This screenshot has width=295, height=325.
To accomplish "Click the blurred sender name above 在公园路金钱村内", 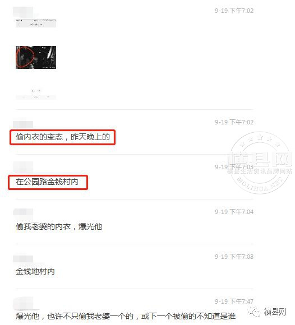I will coord(23,168).
